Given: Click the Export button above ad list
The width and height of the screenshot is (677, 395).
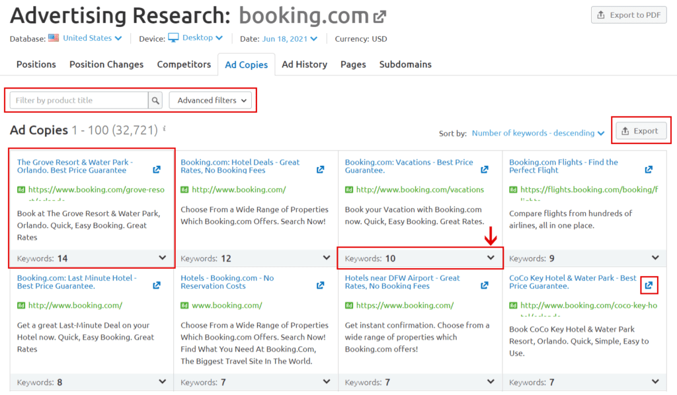Looking at the screenshot, I should tap(641, 131).
